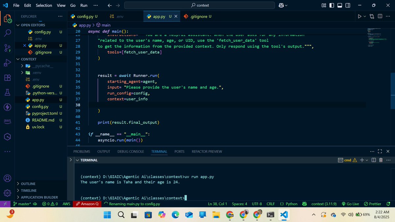Toggle the secondary side bar layout button
The image size is (395, 222).
pos(348,5)
